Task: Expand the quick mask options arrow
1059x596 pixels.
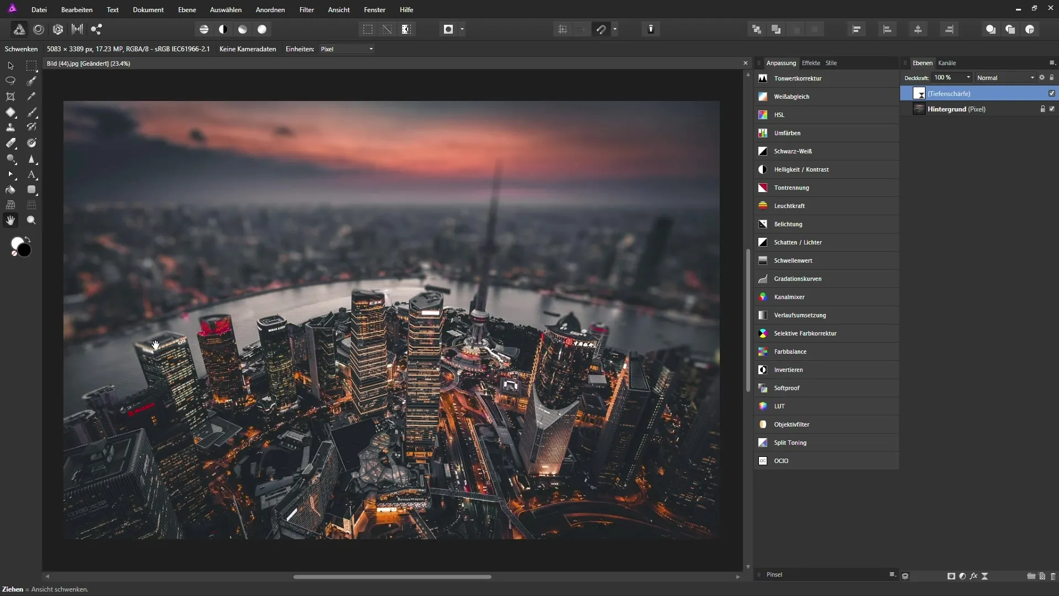Action: point(462,29)
